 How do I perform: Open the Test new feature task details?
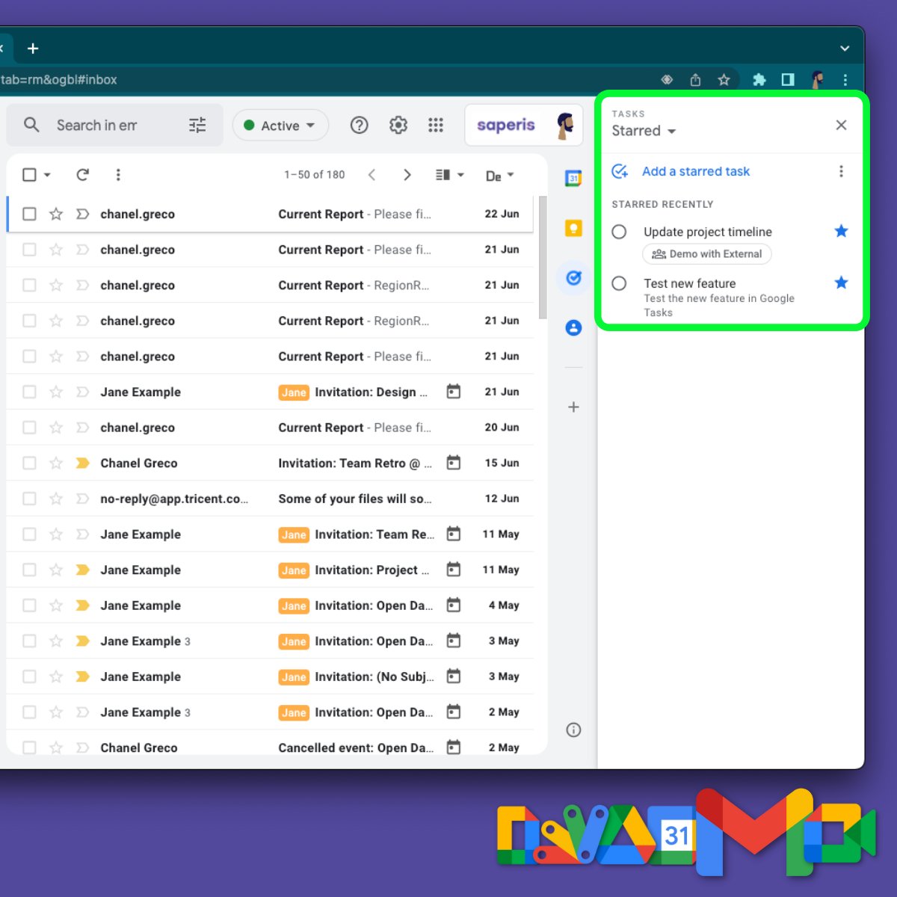click(x=719, y=305)
